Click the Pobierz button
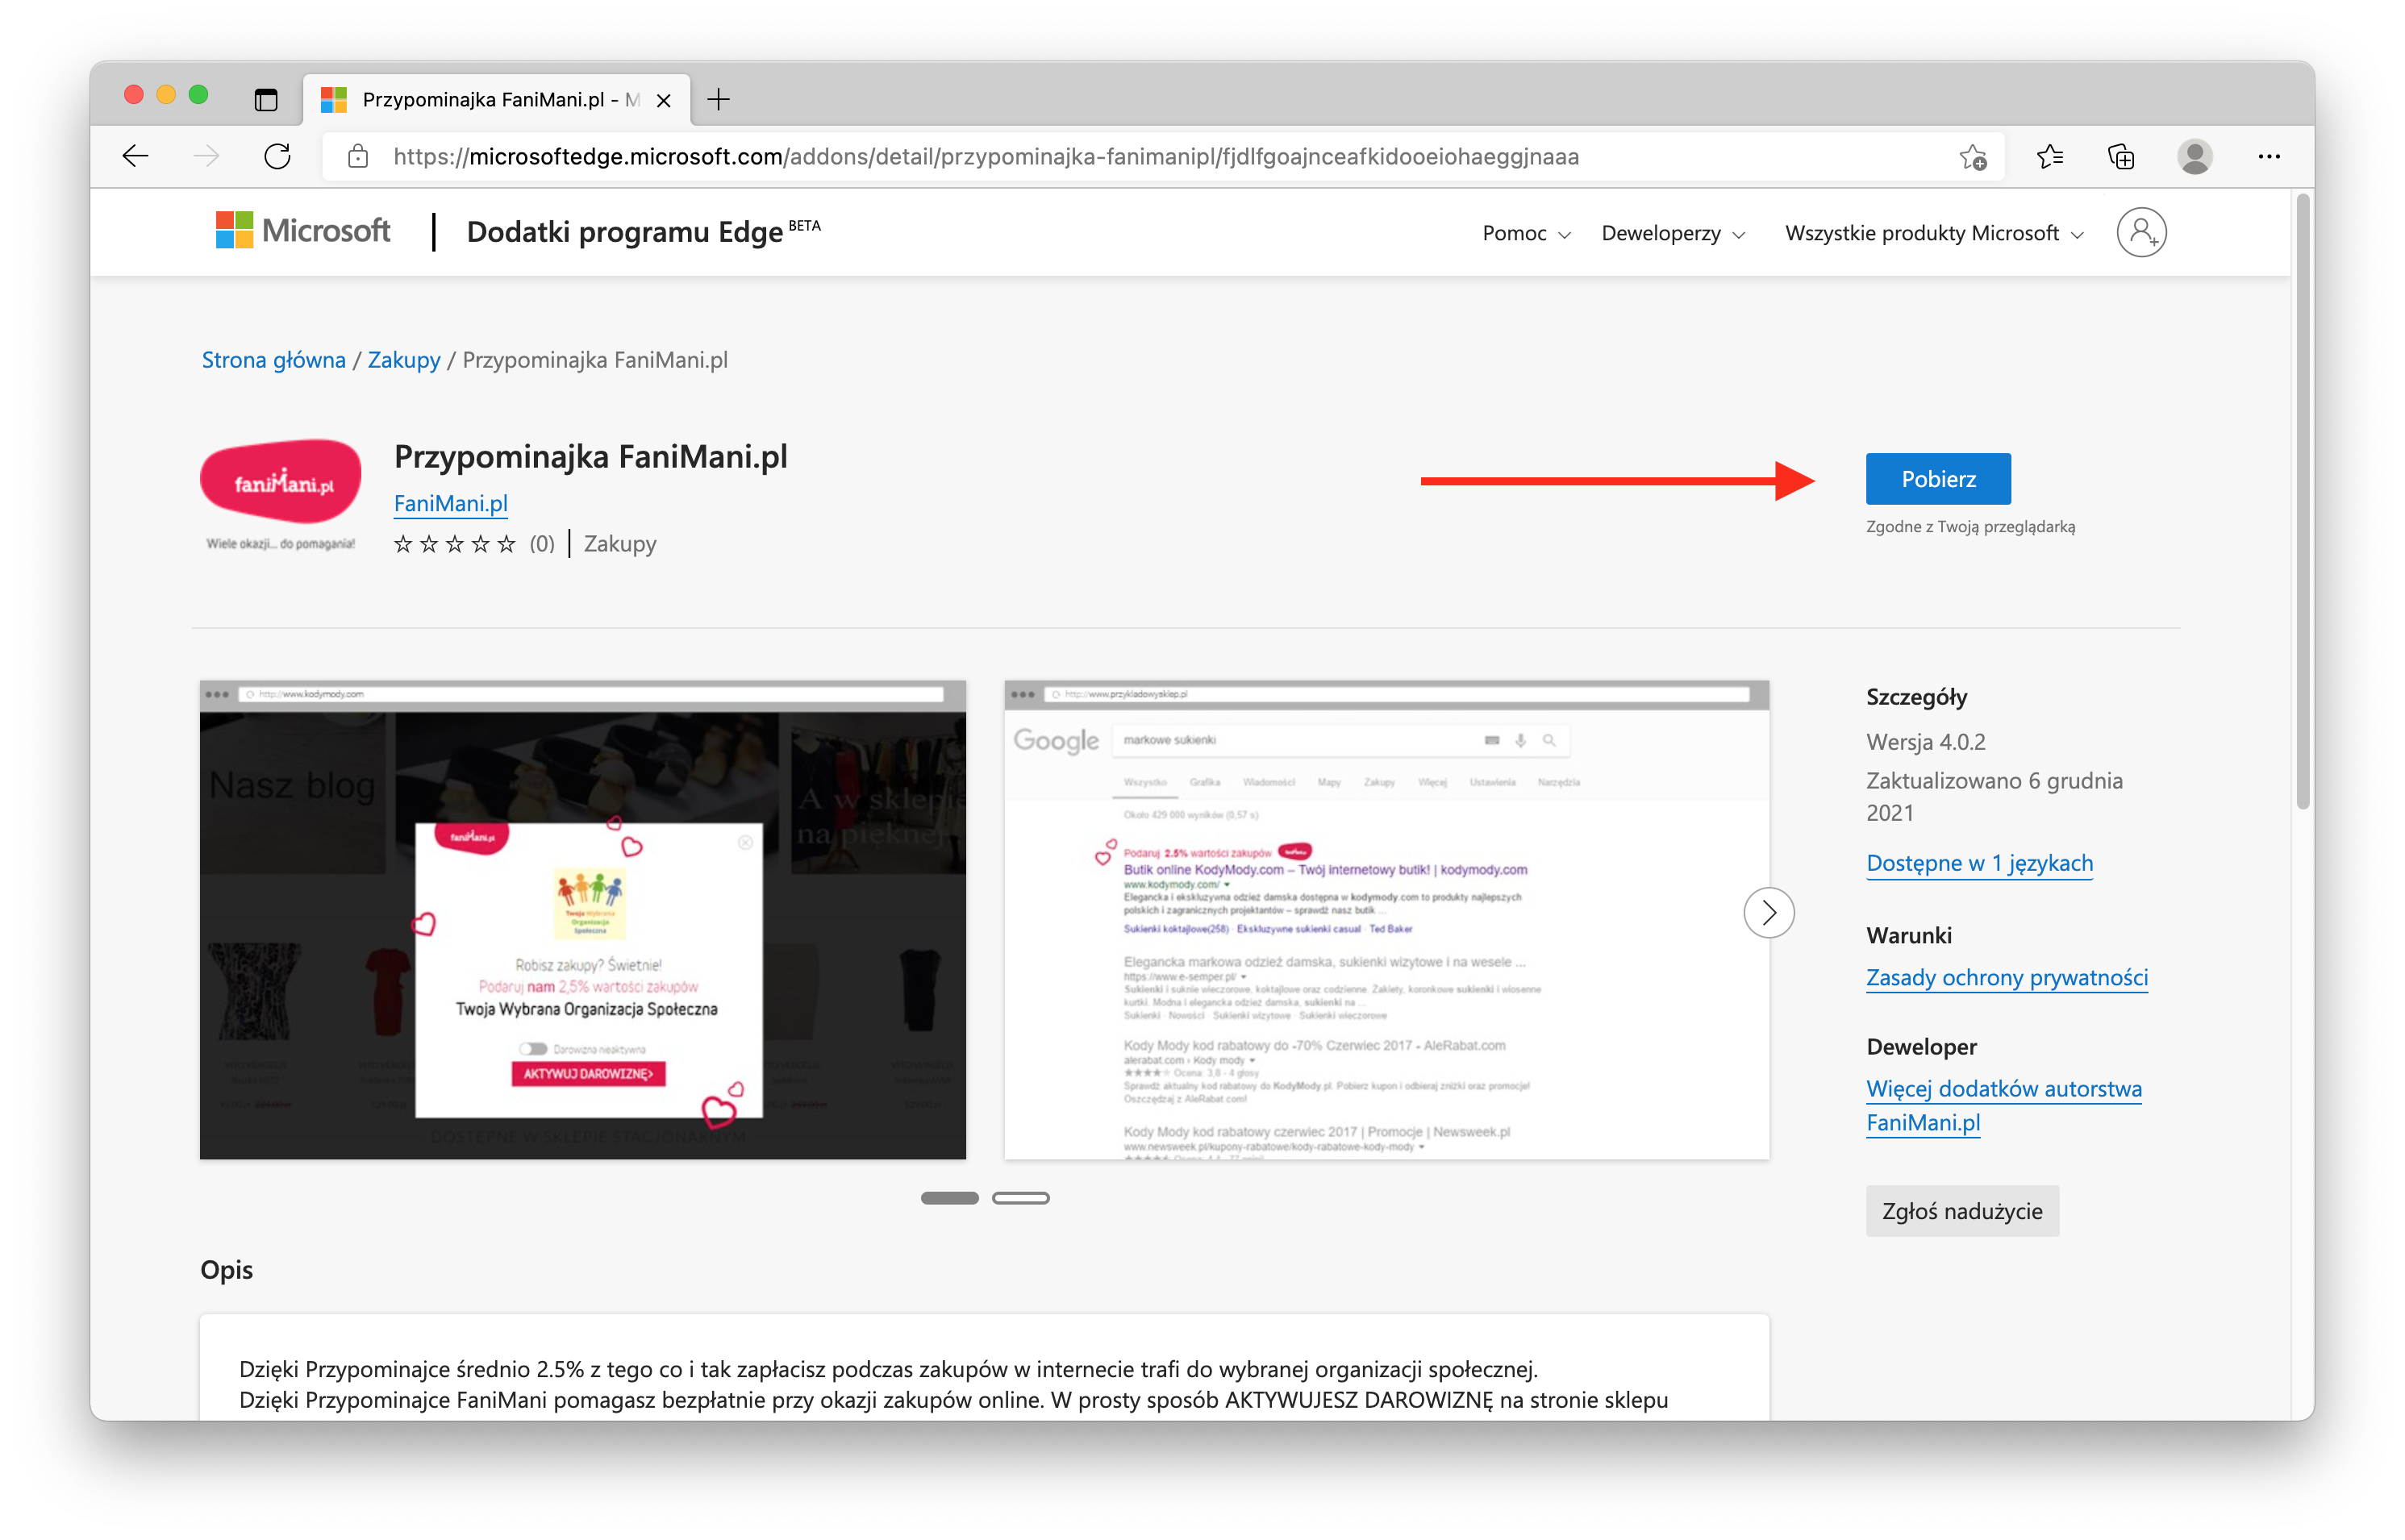 1937,479
